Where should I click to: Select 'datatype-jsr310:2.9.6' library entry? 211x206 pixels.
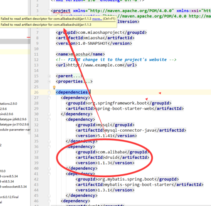coord(14,125)
